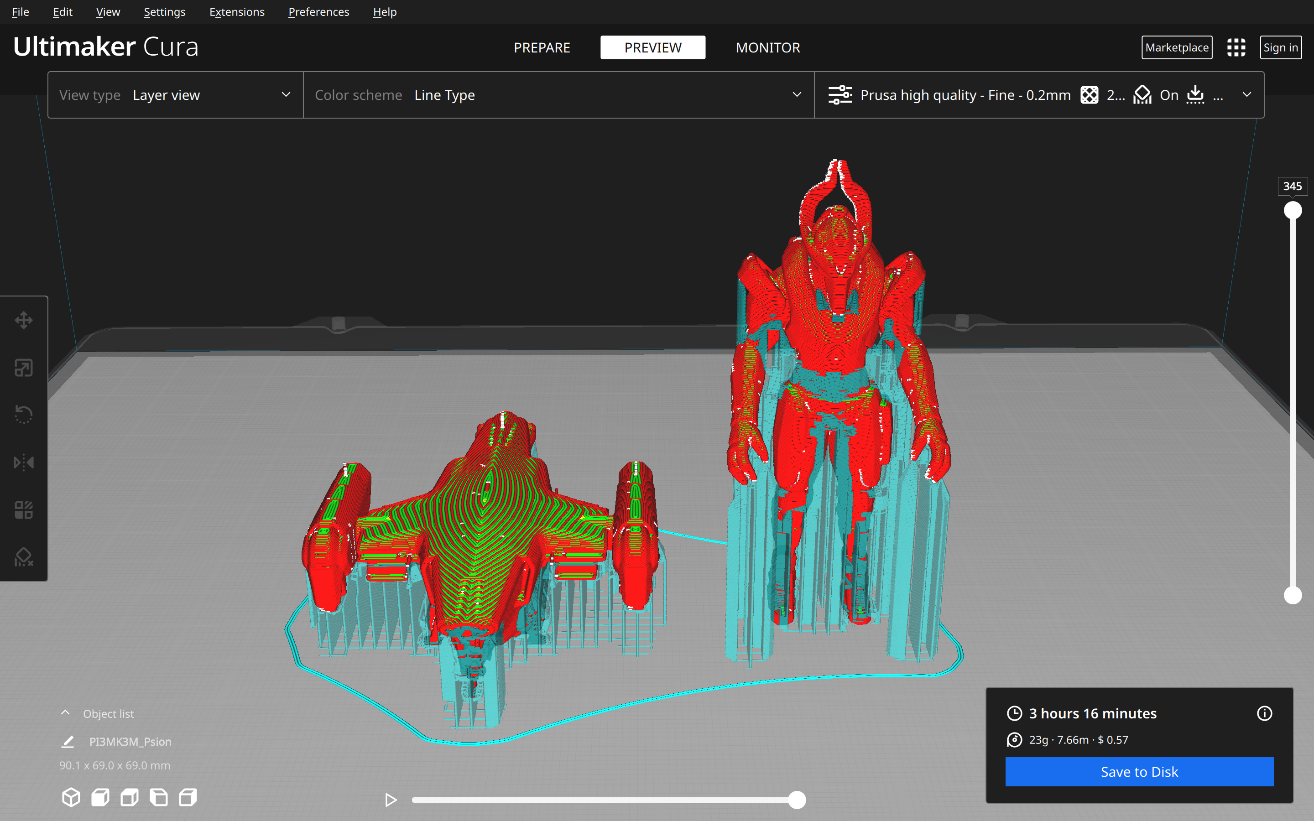Click Save to Disk
The height and width of the screenshot is (821, 1314).
click(1139, 772)
